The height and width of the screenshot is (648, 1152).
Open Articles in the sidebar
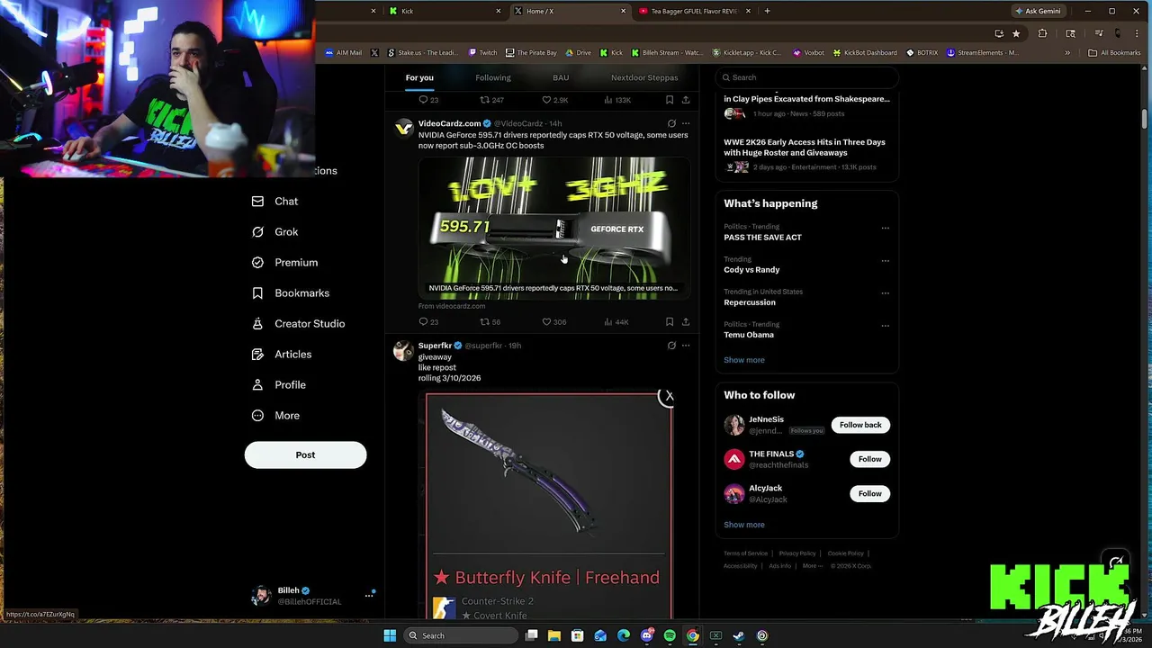pos(281,355)
